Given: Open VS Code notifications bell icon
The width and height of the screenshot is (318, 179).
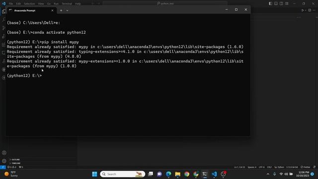Looking at the screenshot, I should 315,167.
